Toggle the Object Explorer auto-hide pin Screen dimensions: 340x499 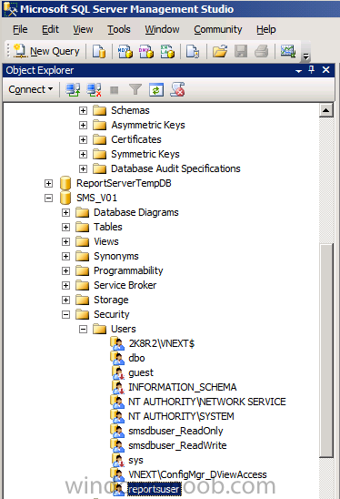click(312, 70)
